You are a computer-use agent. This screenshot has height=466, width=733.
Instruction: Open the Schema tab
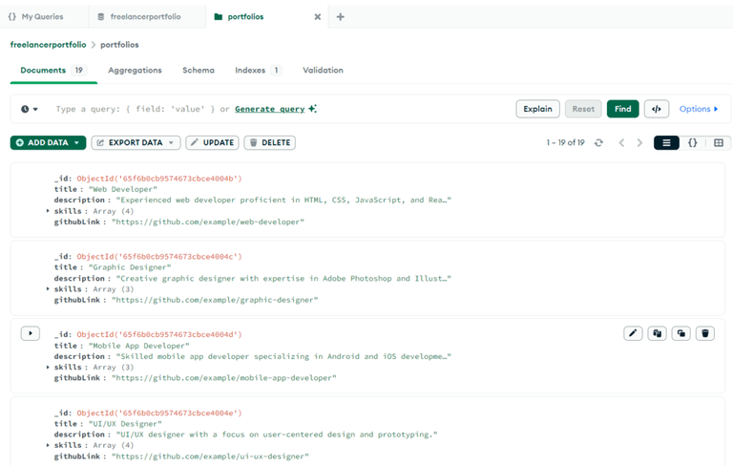199,71
